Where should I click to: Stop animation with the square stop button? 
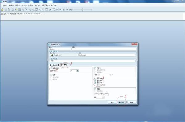[x=64, y=10]
